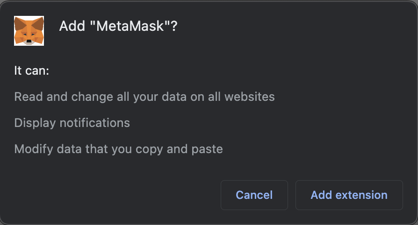
Task: Click the Cancel button
Action: (x=254, y=195)
